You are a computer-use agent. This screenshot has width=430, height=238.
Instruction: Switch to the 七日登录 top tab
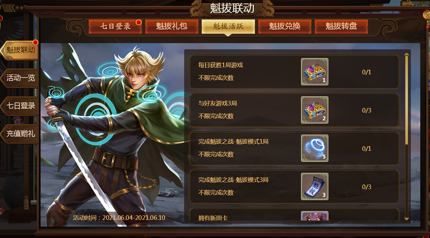point(115,27)
